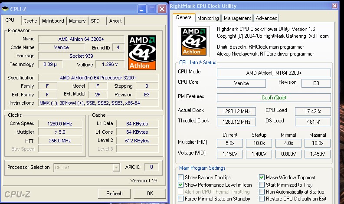The width and height of the screenshot is (344, 204).
Task: Click the Instructions field listing MMX, SSE
Action: [98, 103]
